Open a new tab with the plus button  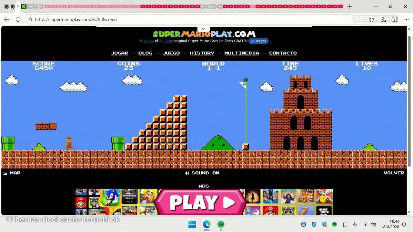click(x=350, y=6)
